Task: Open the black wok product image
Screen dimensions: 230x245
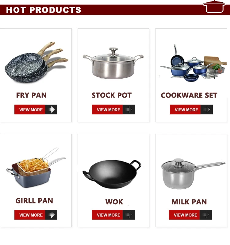Action: click(x=112, y=174)
